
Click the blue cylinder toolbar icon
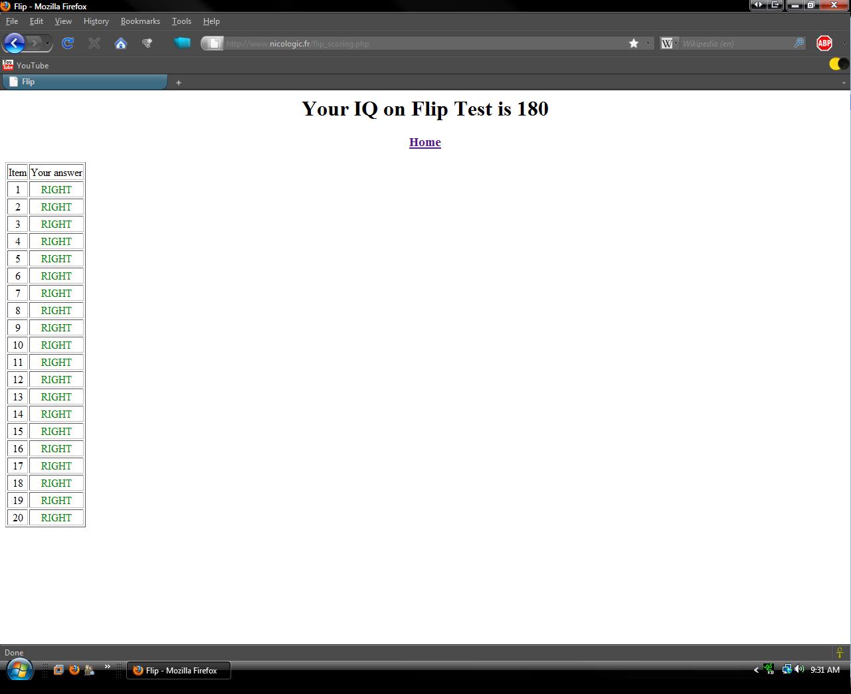pos(181,43)
